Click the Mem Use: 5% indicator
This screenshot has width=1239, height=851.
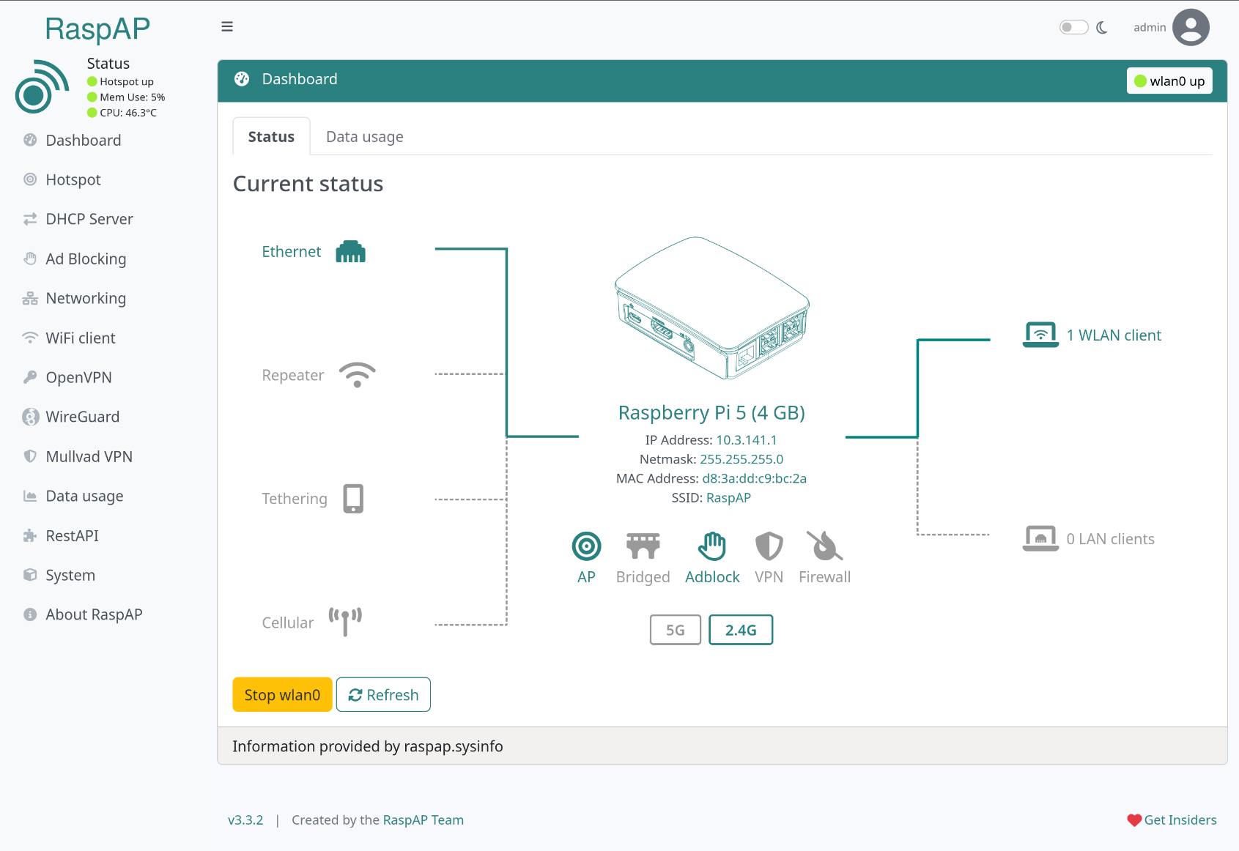(x=126, y=97)
